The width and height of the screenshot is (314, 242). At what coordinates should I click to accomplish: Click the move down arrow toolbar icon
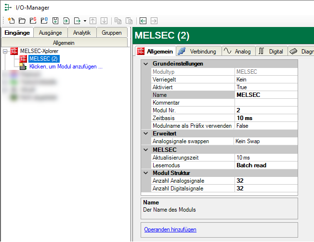click(x=104, y=21)
